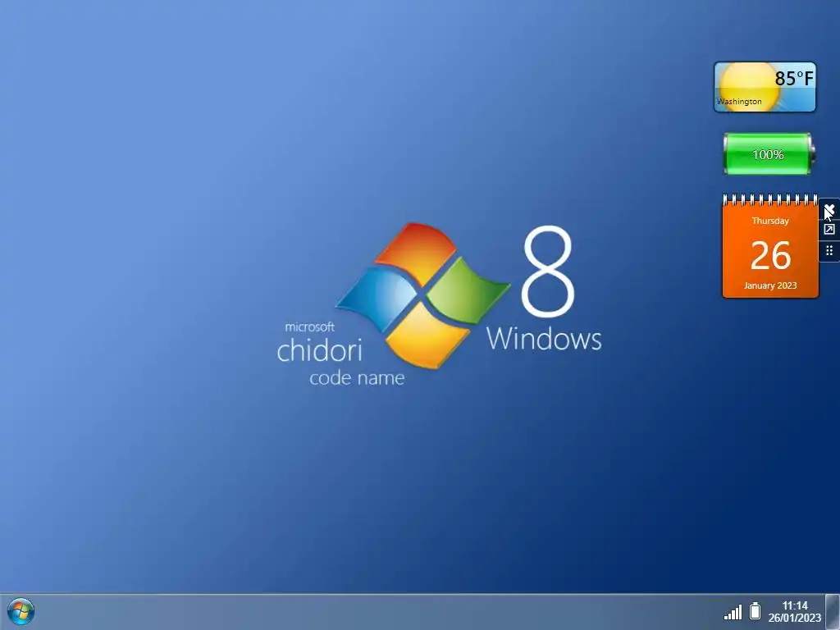This screenshot has width=840, height=630.
Task: Click the date number 26 in calendar
Action: coord(770,256)
